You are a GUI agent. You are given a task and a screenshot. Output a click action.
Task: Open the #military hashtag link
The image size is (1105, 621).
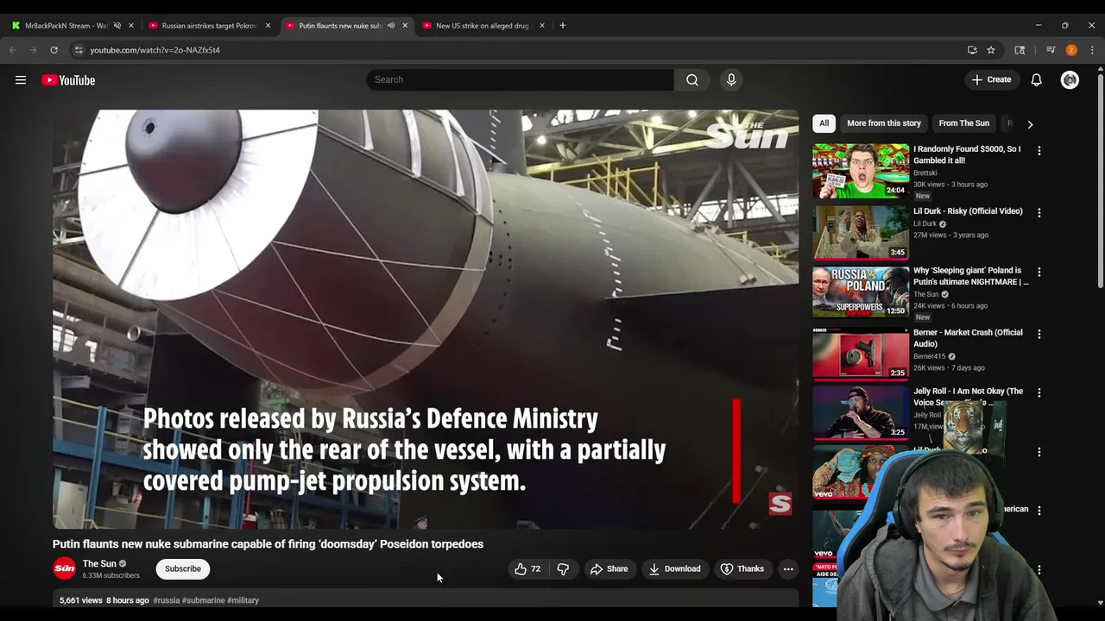243,600
